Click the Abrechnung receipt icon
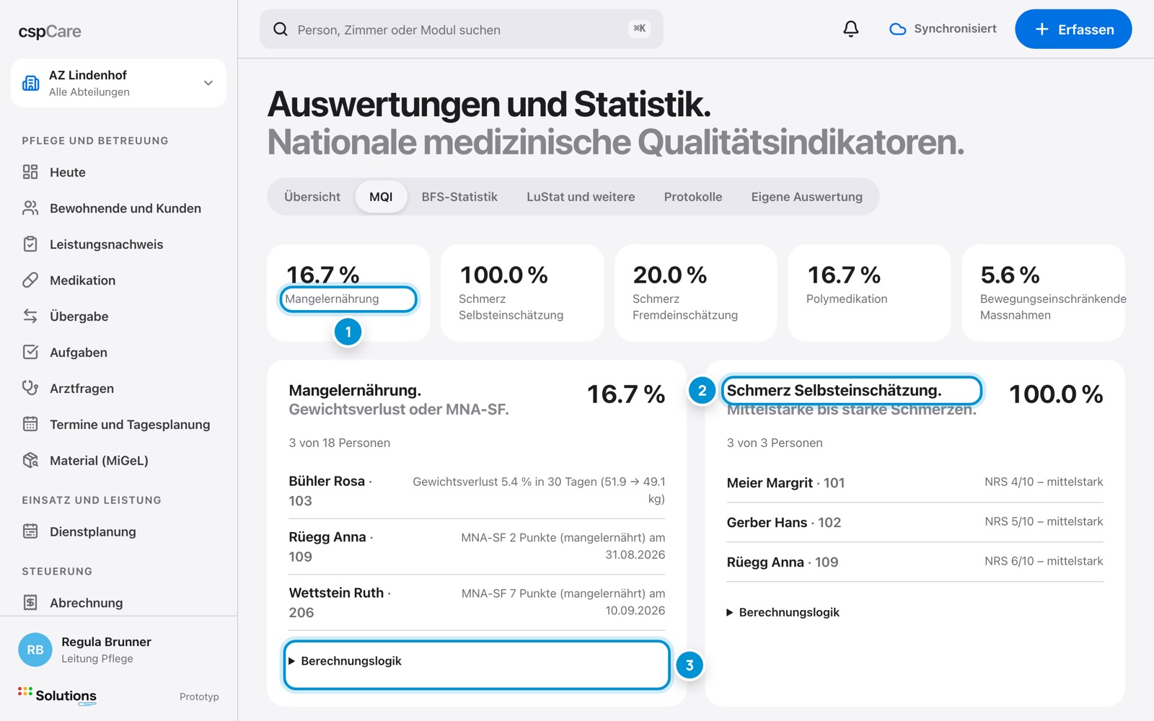The width and height of the screenshot is (1154, 721). coord(30,602)
